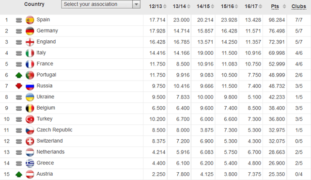Screen dimensions: 311x180
Task: Open the Italy country name
Action: 41,53
